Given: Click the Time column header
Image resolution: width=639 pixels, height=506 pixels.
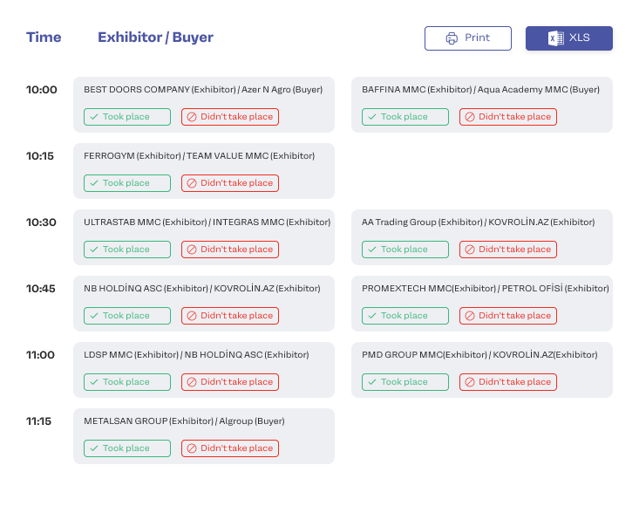Looking at the screenshot, I should click(44, 38).
